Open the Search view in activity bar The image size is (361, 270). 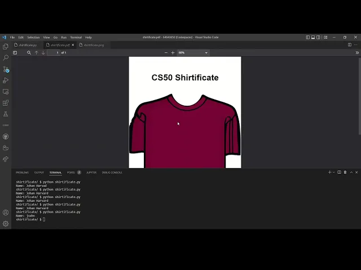click(6, 57)
